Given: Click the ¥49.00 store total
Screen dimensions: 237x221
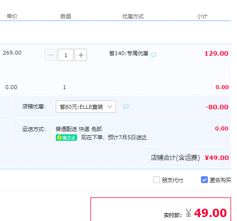Looking at the screenshot, I should tap(217, 158).
